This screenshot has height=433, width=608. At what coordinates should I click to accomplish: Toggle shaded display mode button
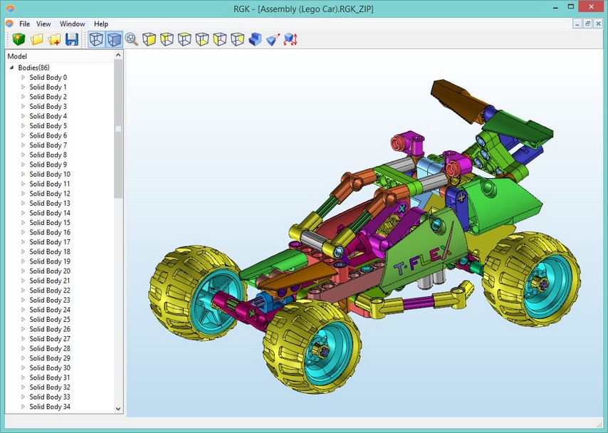pos(114,40)
